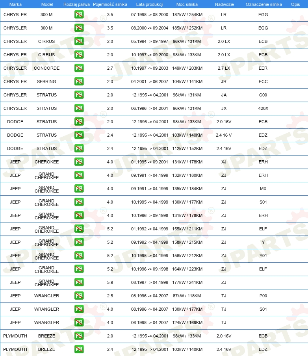Click the Lata produkcji column header

pyautogui.click(x=150, y=4)
